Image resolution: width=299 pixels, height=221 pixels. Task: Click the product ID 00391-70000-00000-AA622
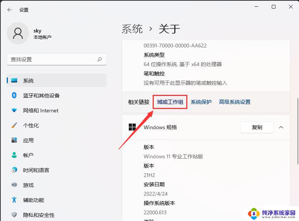[175, 46]
